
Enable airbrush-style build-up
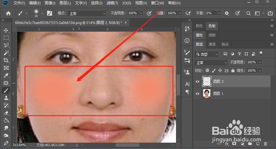[188, 13]
